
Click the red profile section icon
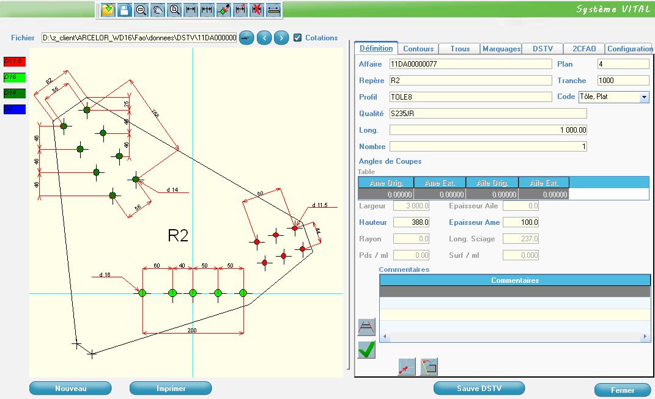click(x=366, y=328)
